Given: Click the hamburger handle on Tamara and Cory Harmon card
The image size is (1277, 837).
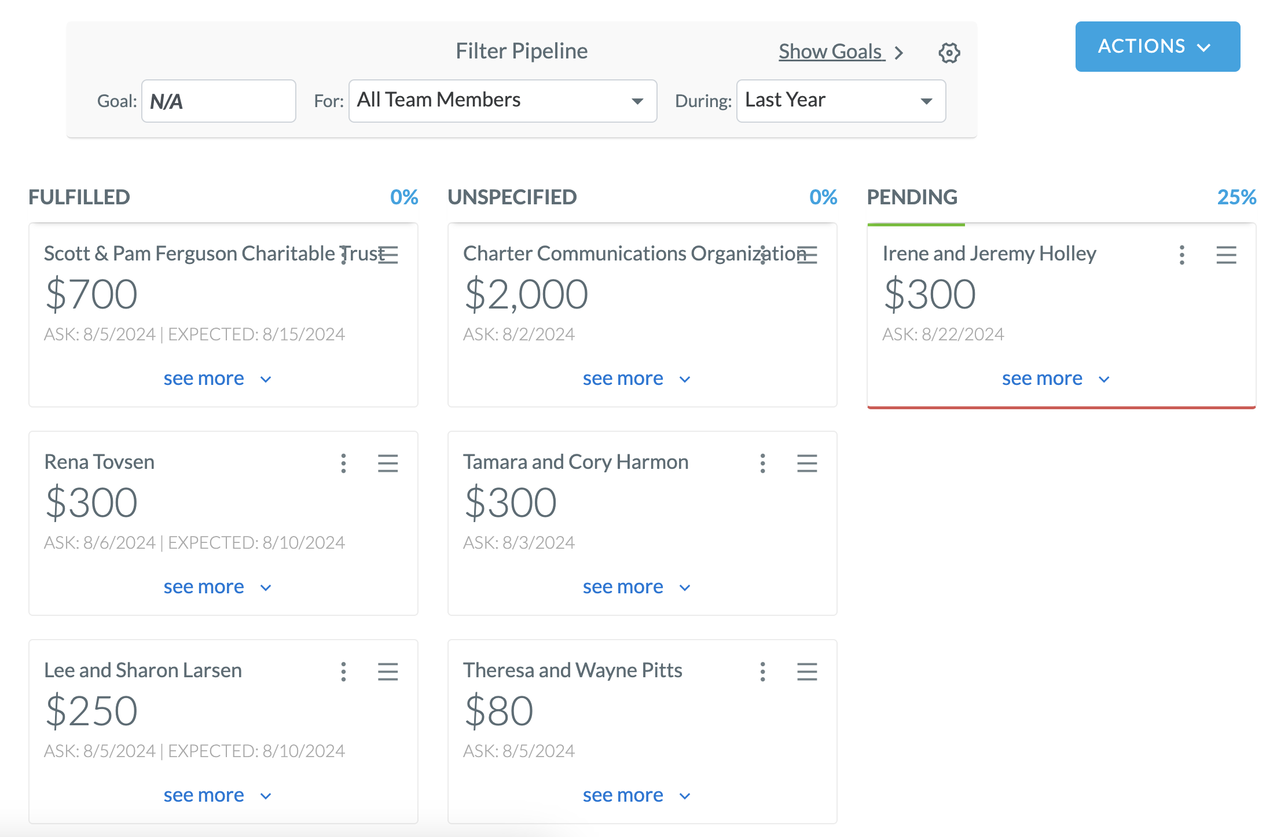Looking at the screenshot, I should (x=807, y=463).
